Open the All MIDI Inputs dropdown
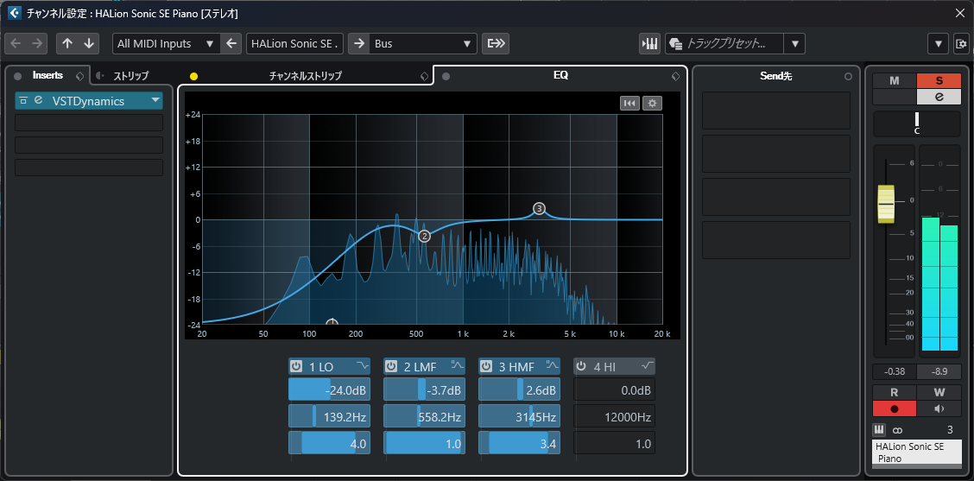This screenshot has height=481, width=974. [x=166, y=43]
